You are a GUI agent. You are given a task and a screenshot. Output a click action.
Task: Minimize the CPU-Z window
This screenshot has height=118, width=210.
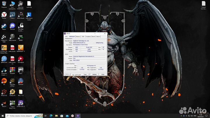pyautogui.click(x=95, y=34)
